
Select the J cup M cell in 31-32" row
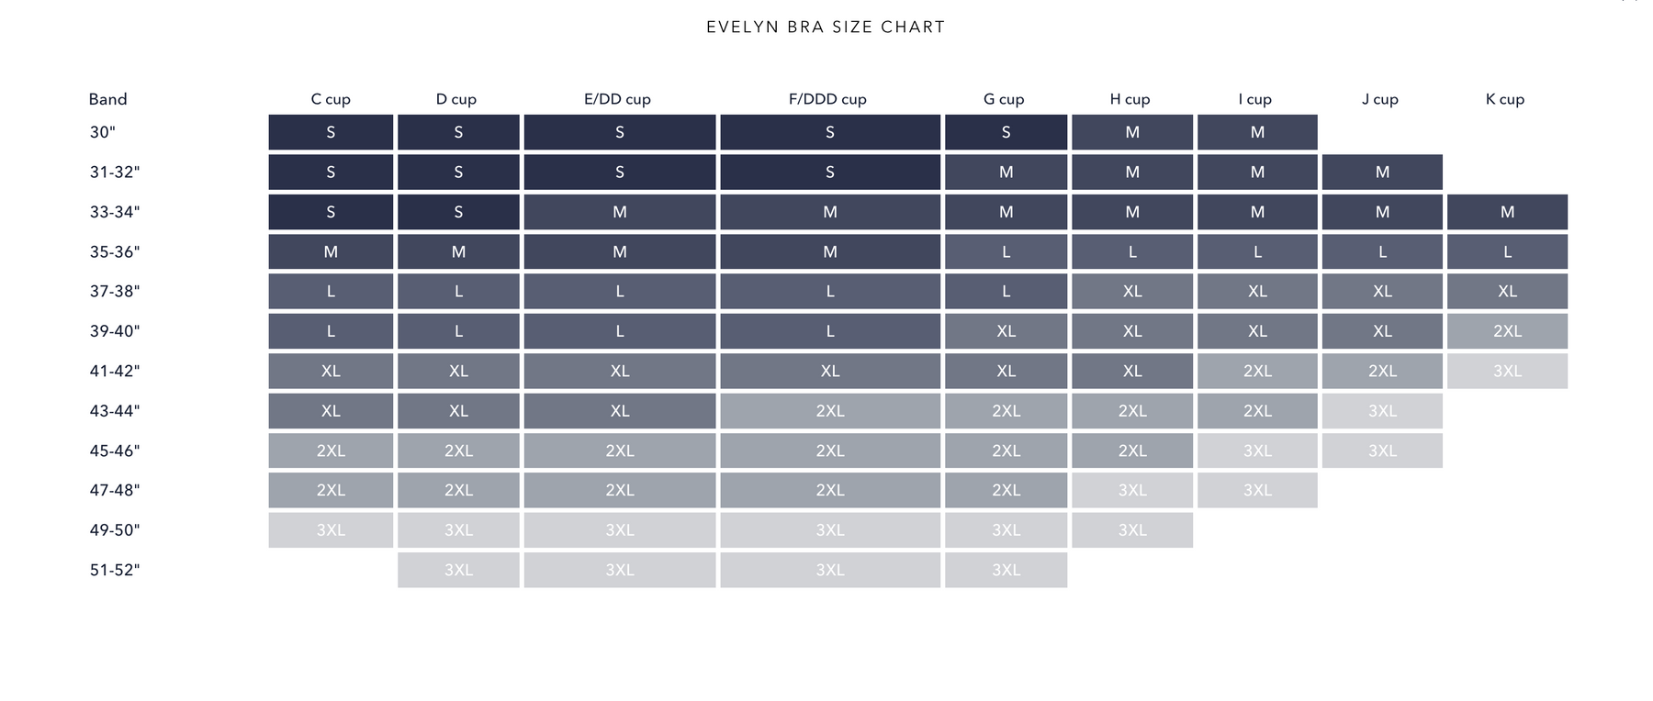(x=1382, y=172)
